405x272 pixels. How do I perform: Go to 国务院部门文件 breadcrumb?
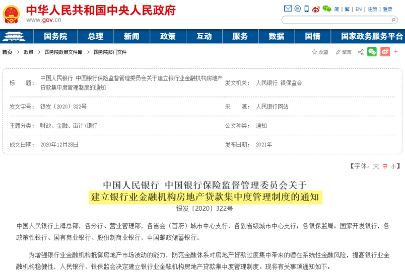click(x=110, y=52)
